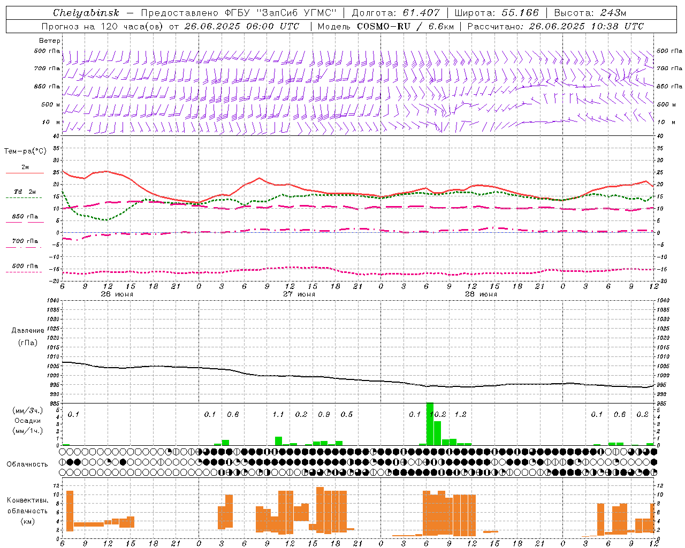Click the 'Модель COSMO-RU / 6.6км' text
Viewport: 685px width, 548px height.
click(x=385, y=26)
